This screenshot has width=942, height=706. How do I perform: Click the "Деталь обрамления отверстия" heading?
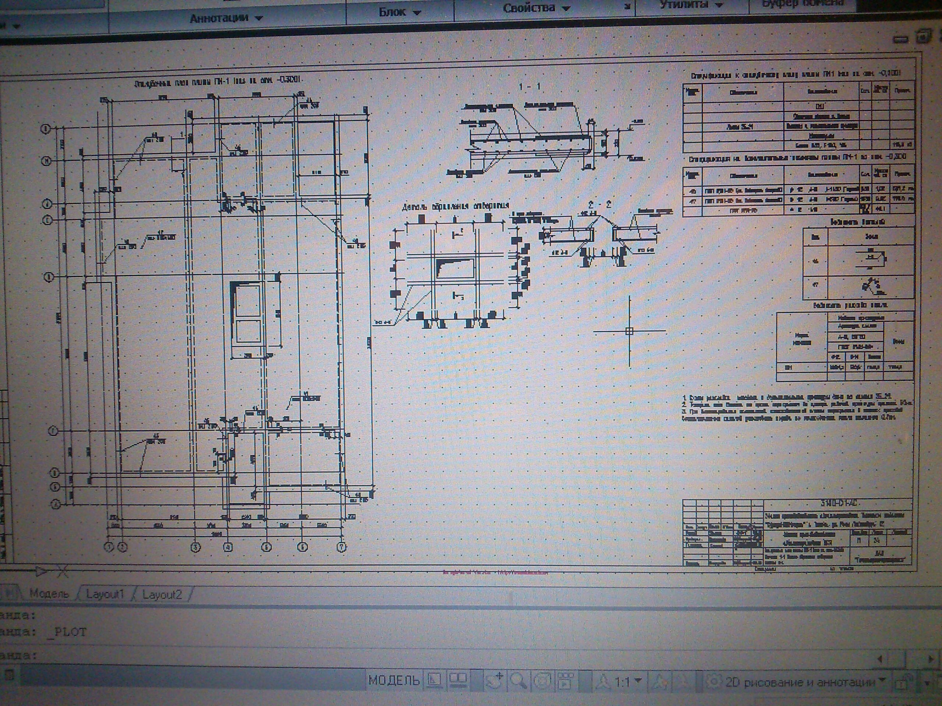click(x=456, y=206)
